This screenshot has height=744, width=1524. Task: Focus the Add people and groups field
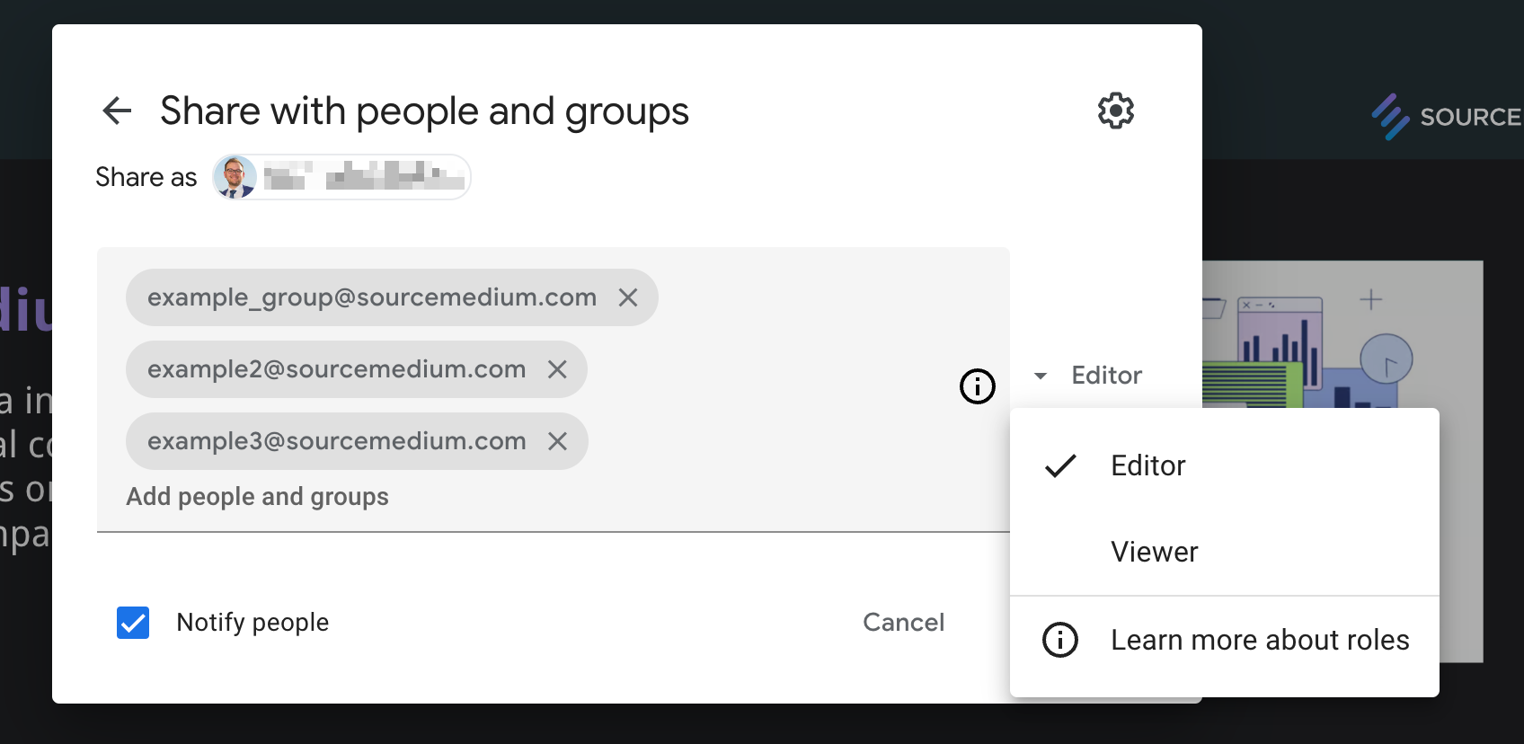click(257, 497)
